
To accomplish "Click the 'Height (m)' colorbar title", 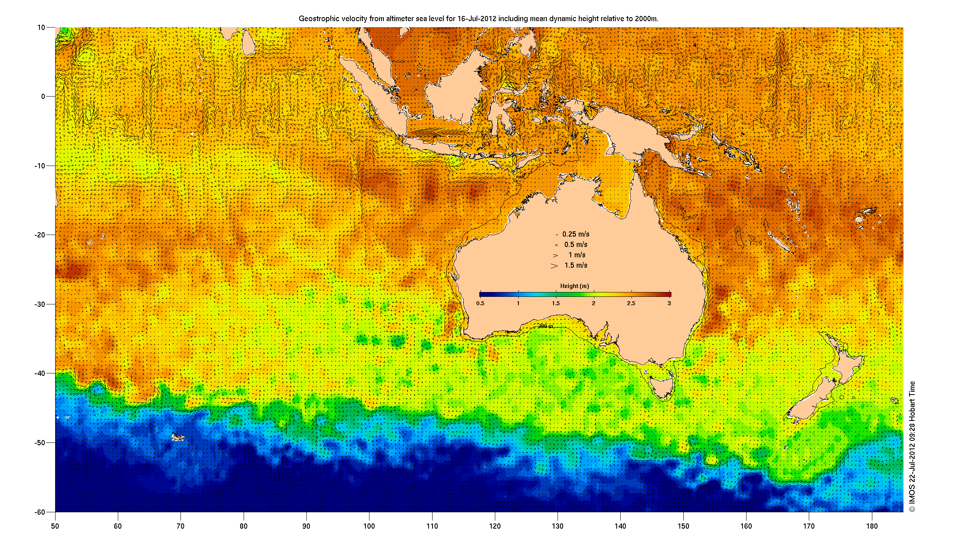I will tap(574, 286).
